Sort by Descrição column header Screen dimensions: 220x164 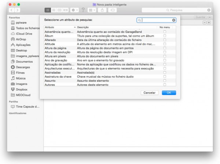117,27
